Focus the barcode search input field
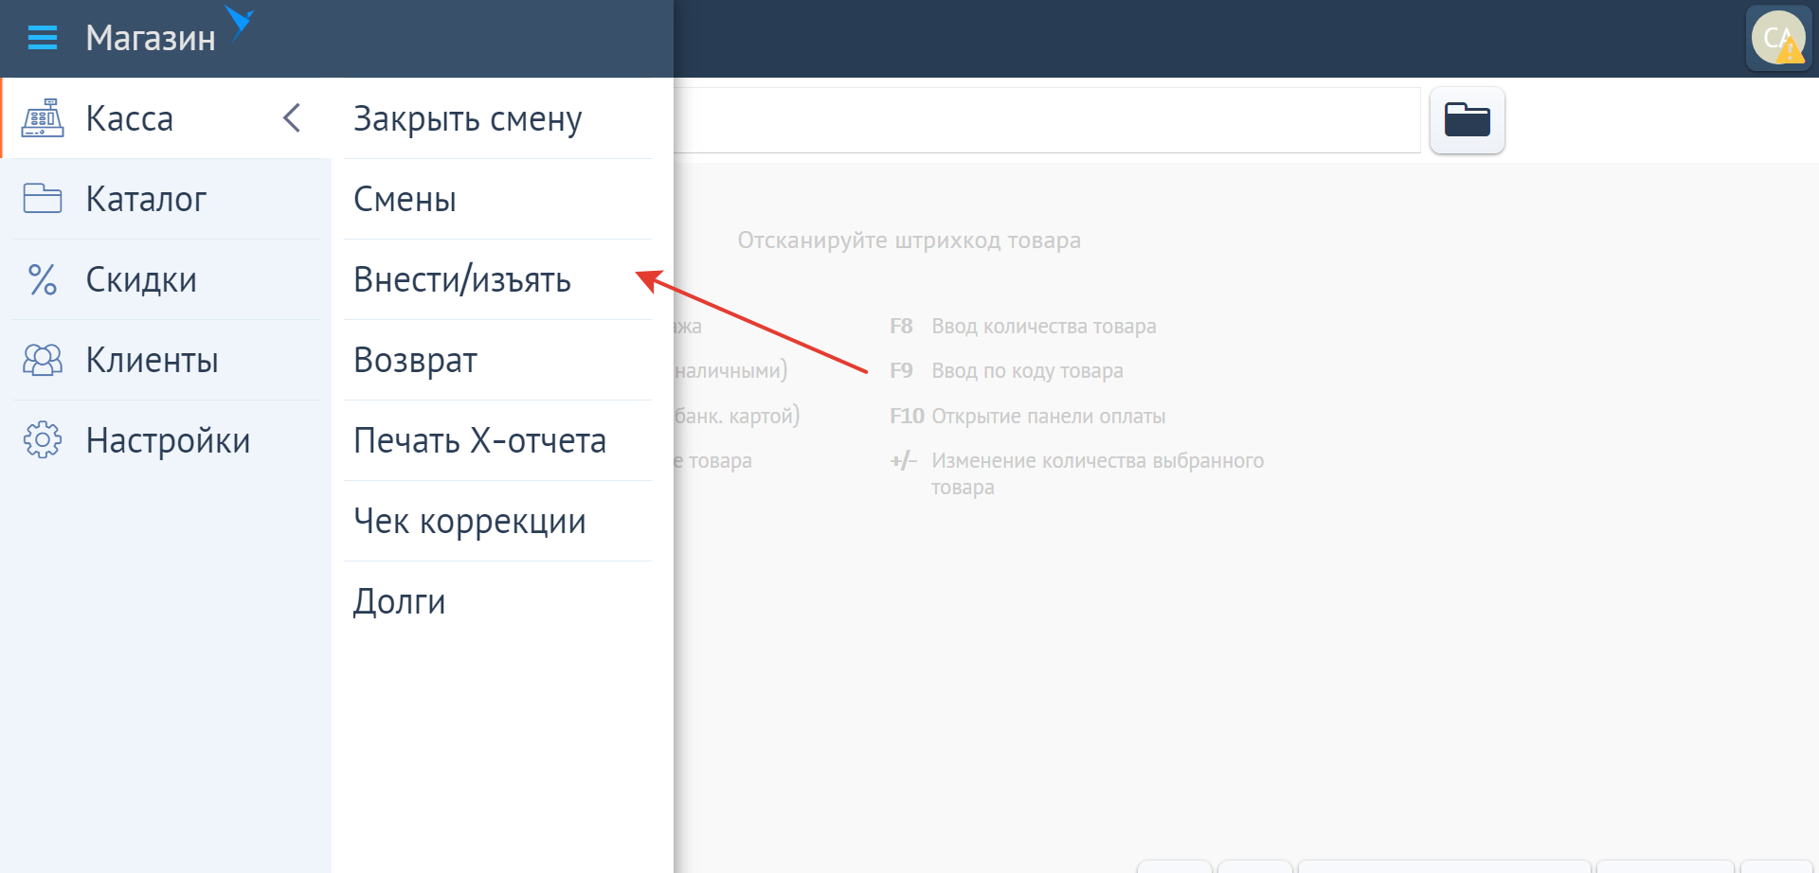Screen dimensions: 1819x873 [x=1047, y=120]
